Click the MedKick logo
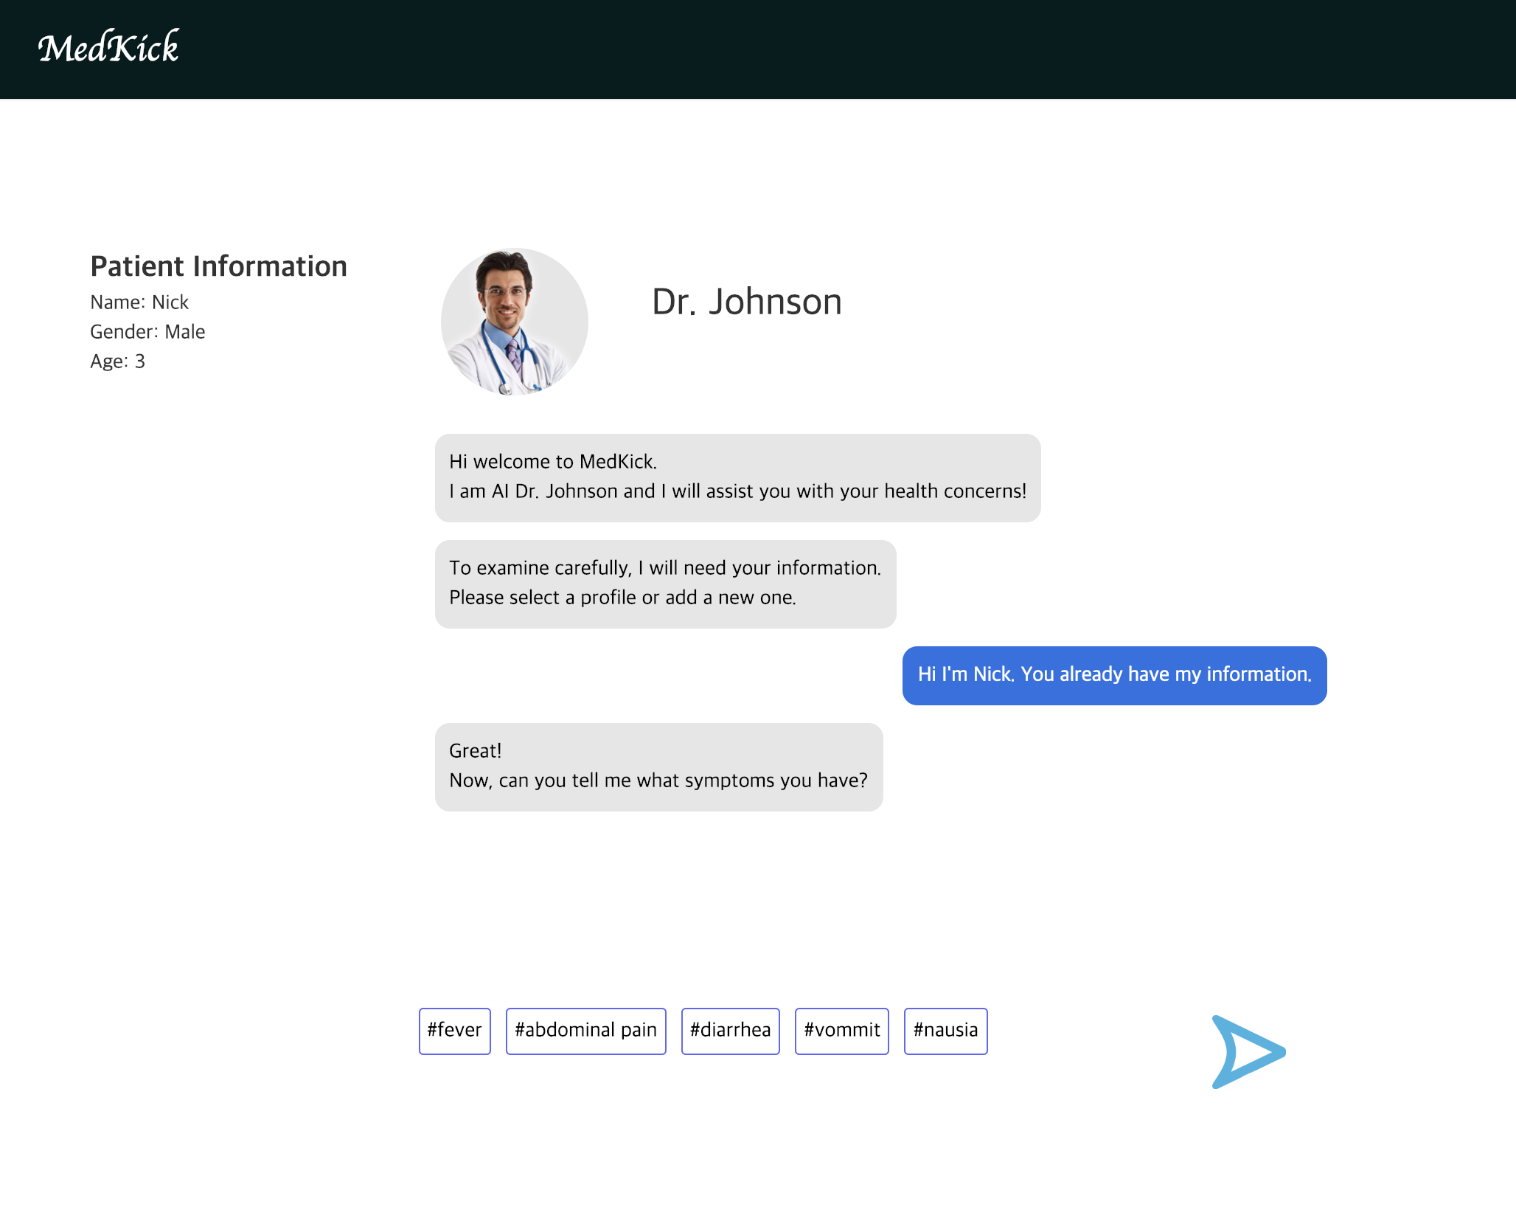 tap(108, 48)
